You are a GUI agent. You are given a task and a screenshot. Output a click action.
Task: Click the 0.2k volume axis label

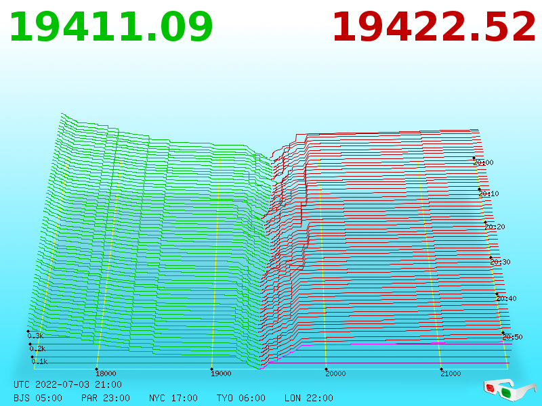38,348
